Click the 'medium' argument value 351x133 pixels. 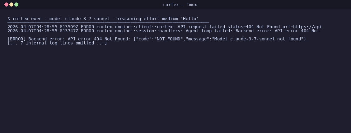click(170, 19)
